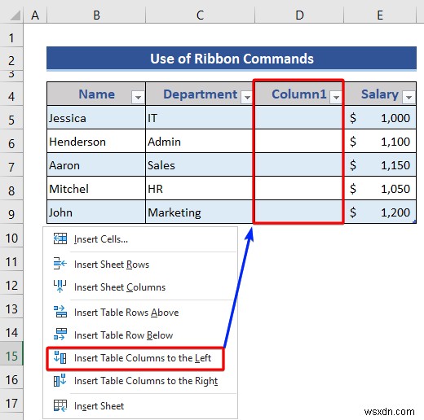This screenshot has height=420, width=424.
Task: Choose Insert Sheet Rows menu text
Action: (112, 265)
